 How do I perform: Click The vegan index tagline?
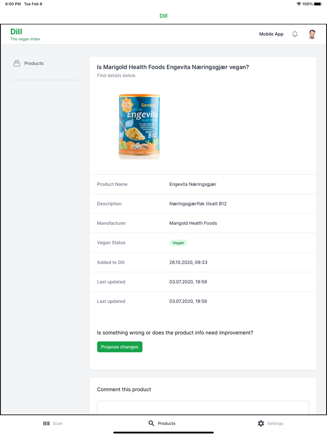pyautogui.click(x=25, y=39)
